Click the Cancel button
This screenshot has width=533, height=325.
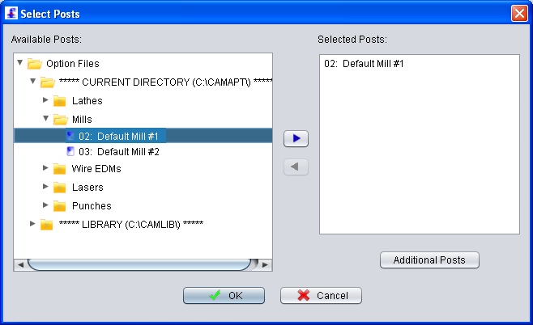[321, 295]
